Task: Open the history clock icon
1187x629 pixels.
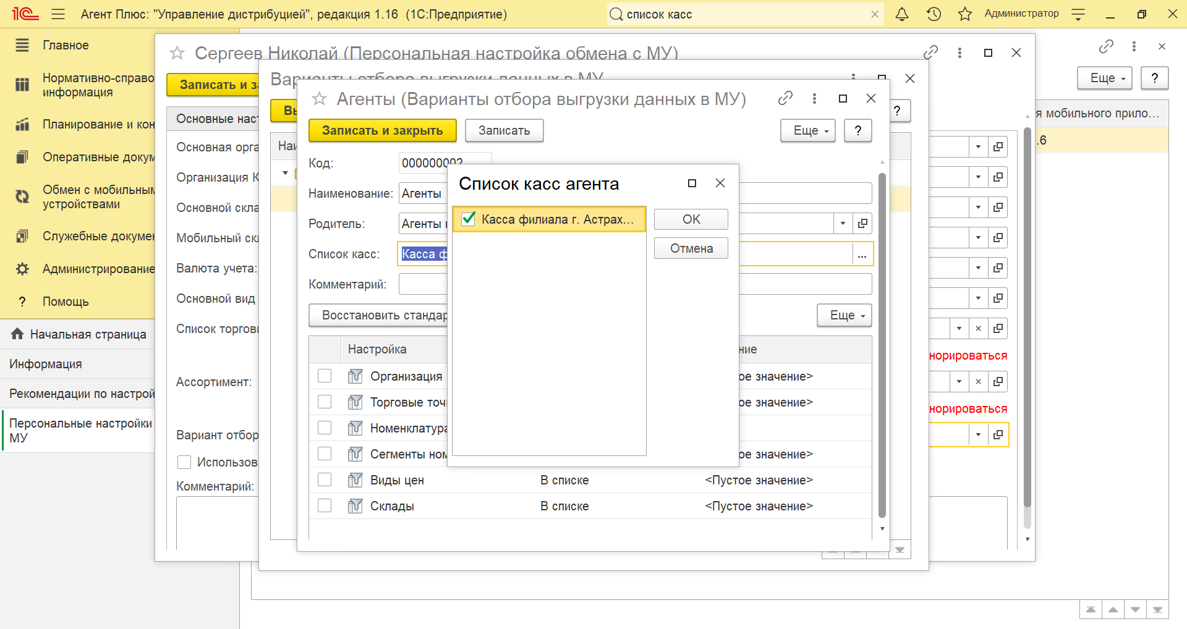Action: 934,14
